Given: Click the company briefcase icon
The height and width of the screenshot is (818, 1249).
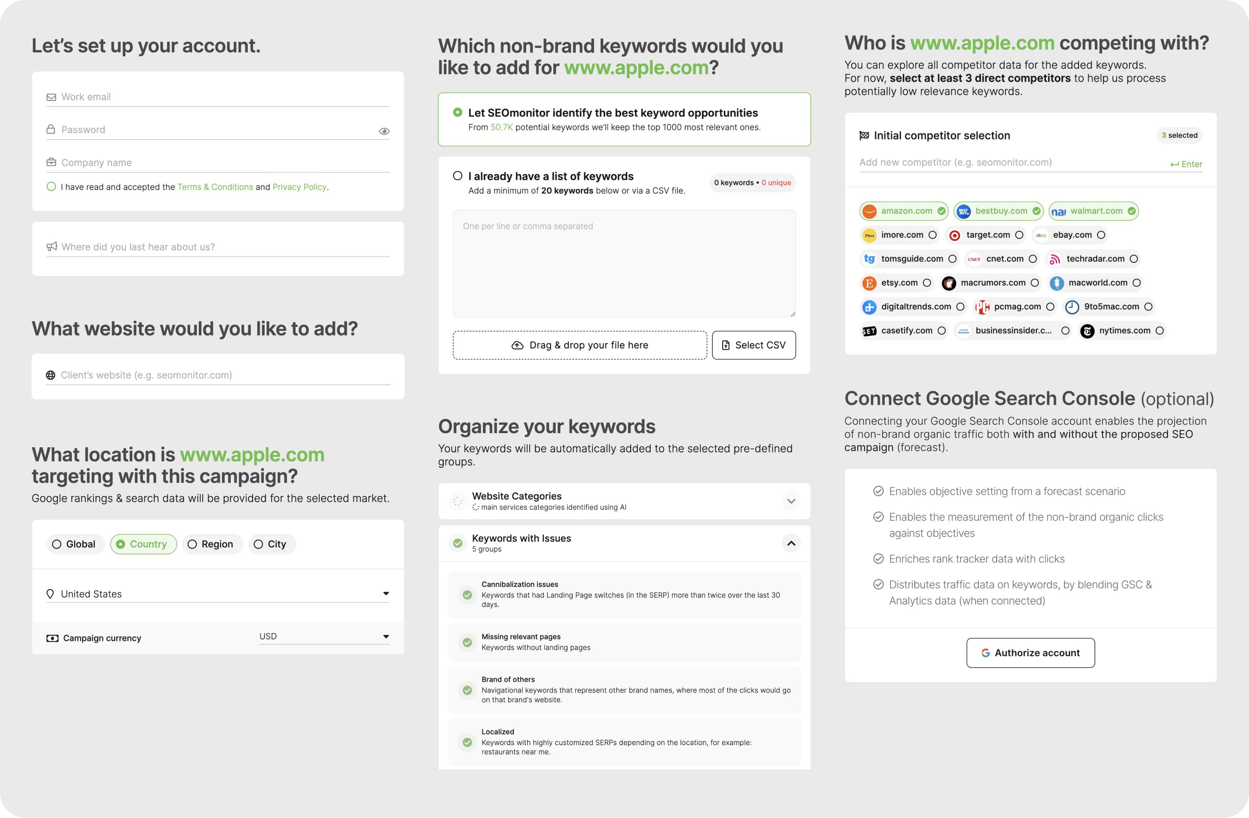Looking at the screenshot, I should [x=52, y=162].
